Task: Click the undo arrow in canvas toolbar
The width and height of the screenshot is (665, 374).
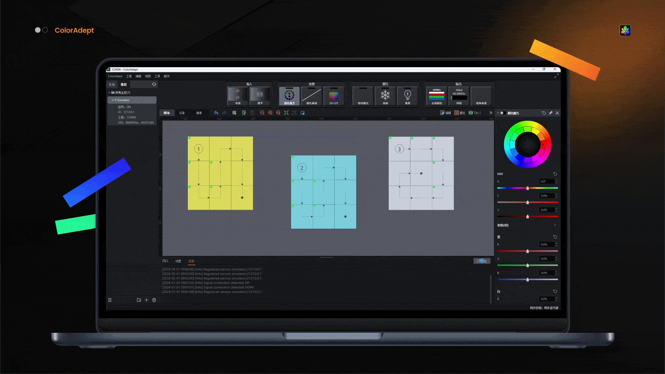Action: (216, 113)
